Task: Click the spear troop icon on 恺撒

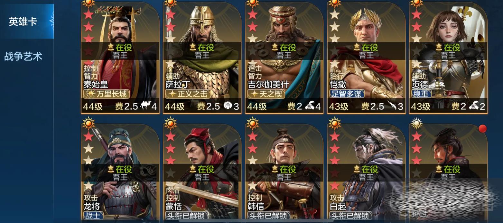Action: pos(392,106)
